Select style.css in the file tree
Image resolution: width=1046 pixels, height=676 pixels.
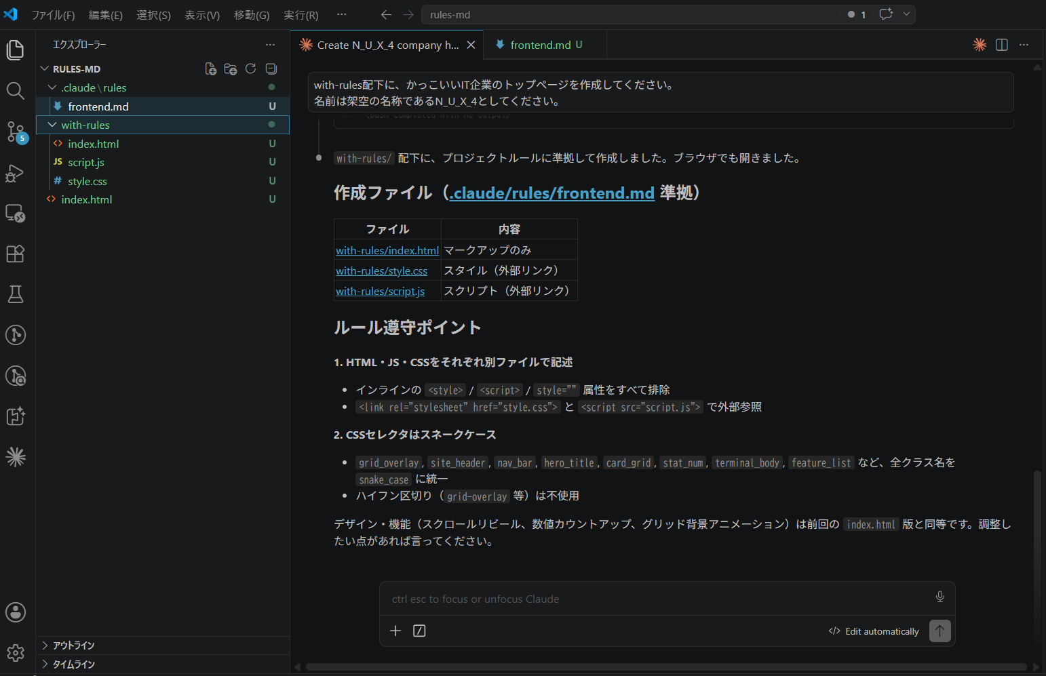(163, 181)
